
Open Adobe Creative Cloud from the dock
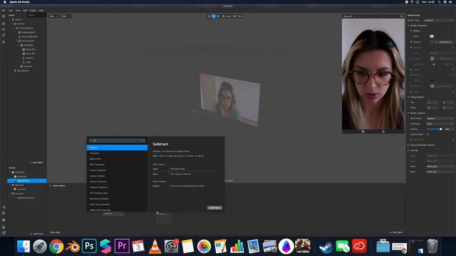359,246
